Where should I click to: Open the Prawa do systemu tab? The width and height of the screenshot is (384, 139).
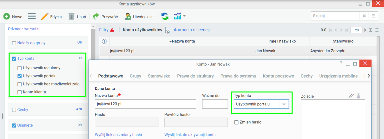238,76
